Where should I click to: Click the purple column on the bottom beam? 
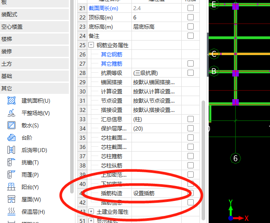point(236,102)
